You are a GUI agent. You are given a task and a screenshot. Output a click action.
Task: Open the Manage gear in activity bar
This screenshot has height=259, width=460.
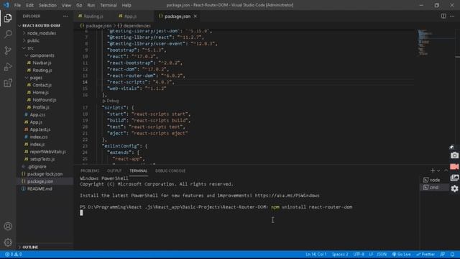pos(8,242)
